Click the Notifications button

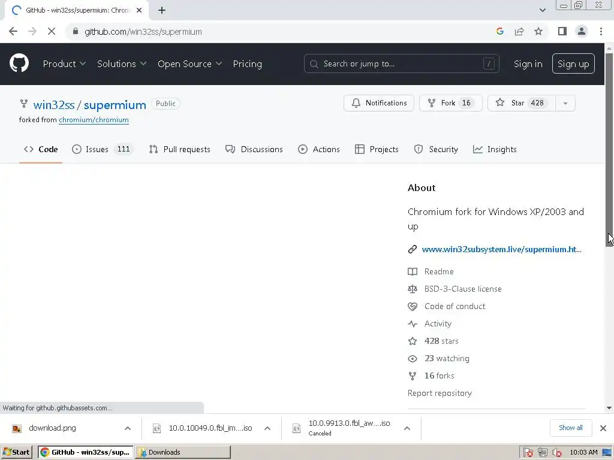pyautogui.click(x=379, y=103)
